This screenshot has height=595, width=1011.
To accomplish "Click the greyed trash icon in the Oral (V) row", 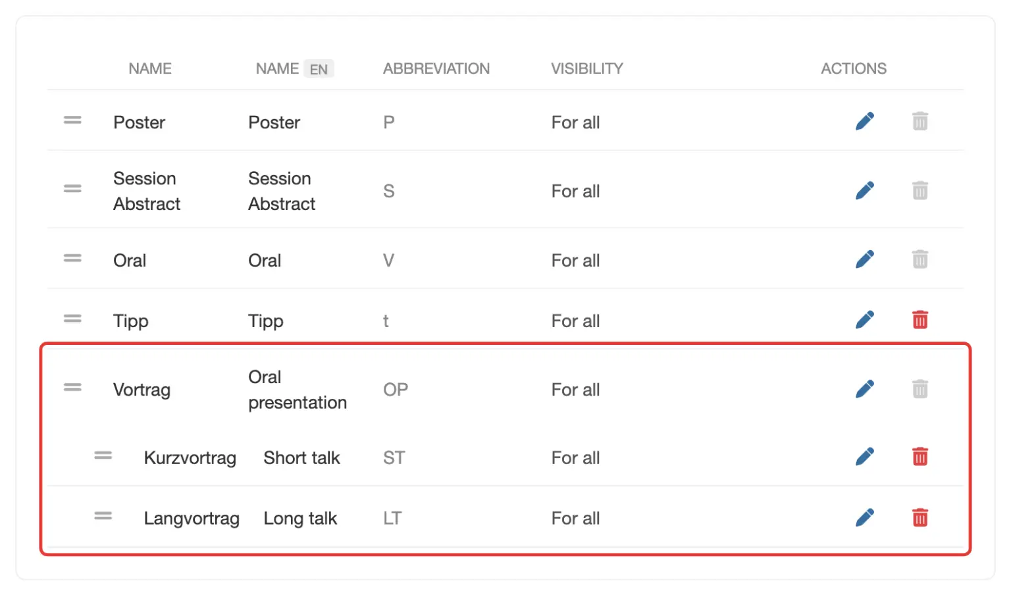I will coord(920,259).
